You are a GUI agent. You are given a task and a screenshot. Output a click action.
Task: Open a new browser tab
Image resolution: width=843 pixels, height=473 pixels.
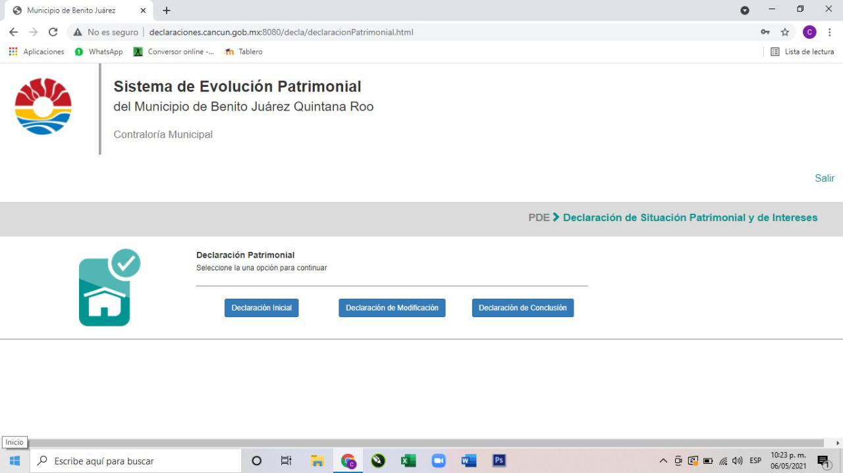pyautogui.click(x=167, y=11)
